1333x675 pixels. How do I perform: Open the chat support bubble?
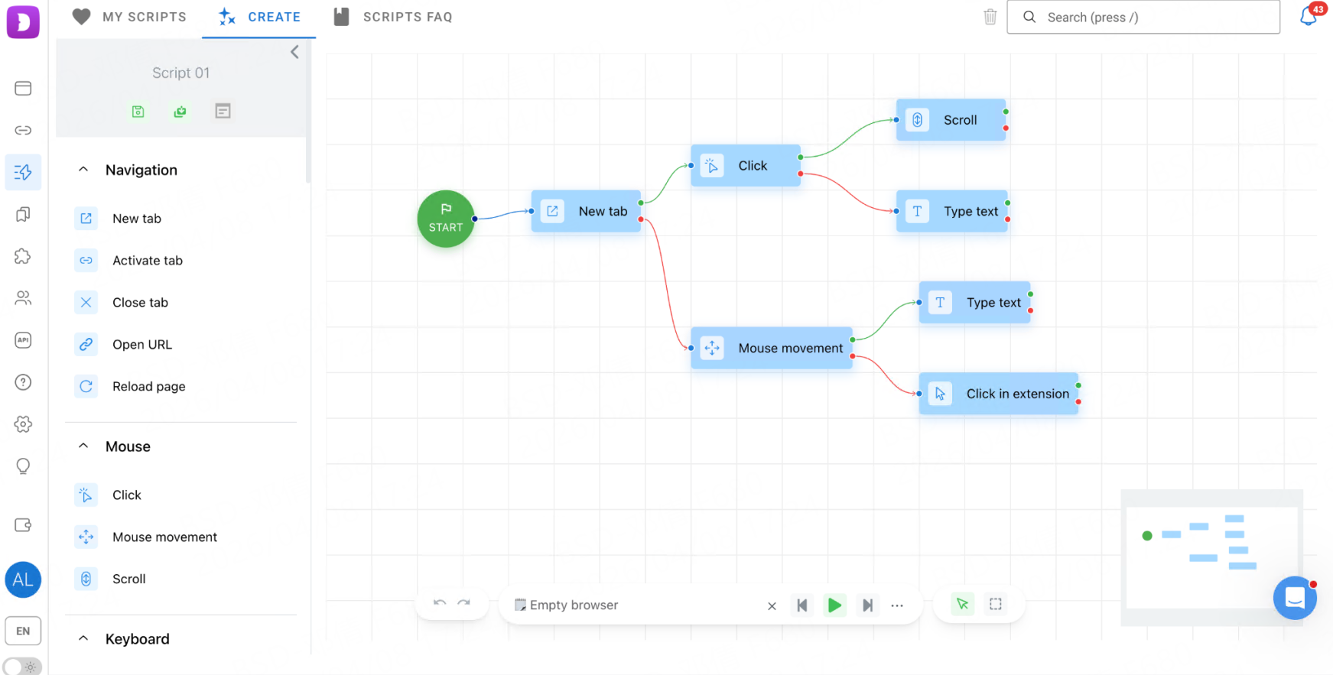point(1294,598)
